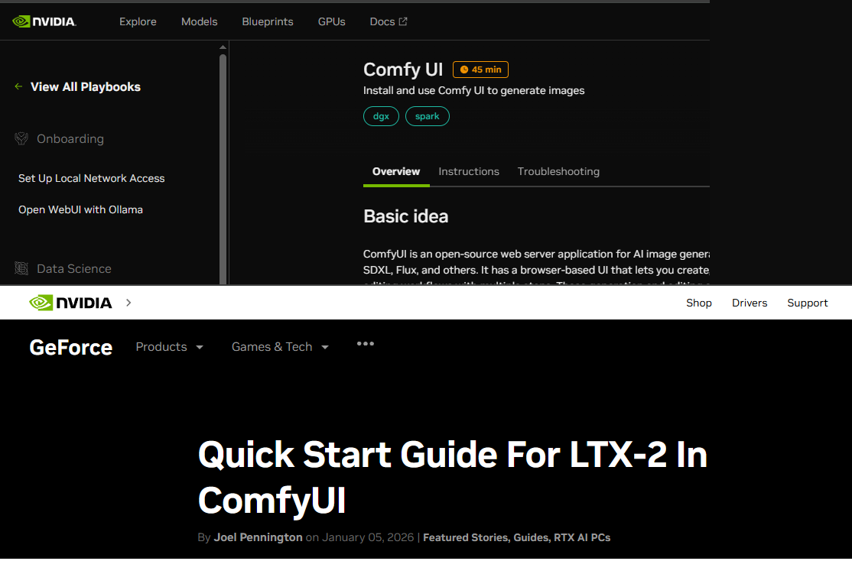Click the Guides category link
Viewport: 852px width, 561px height.
531,537
